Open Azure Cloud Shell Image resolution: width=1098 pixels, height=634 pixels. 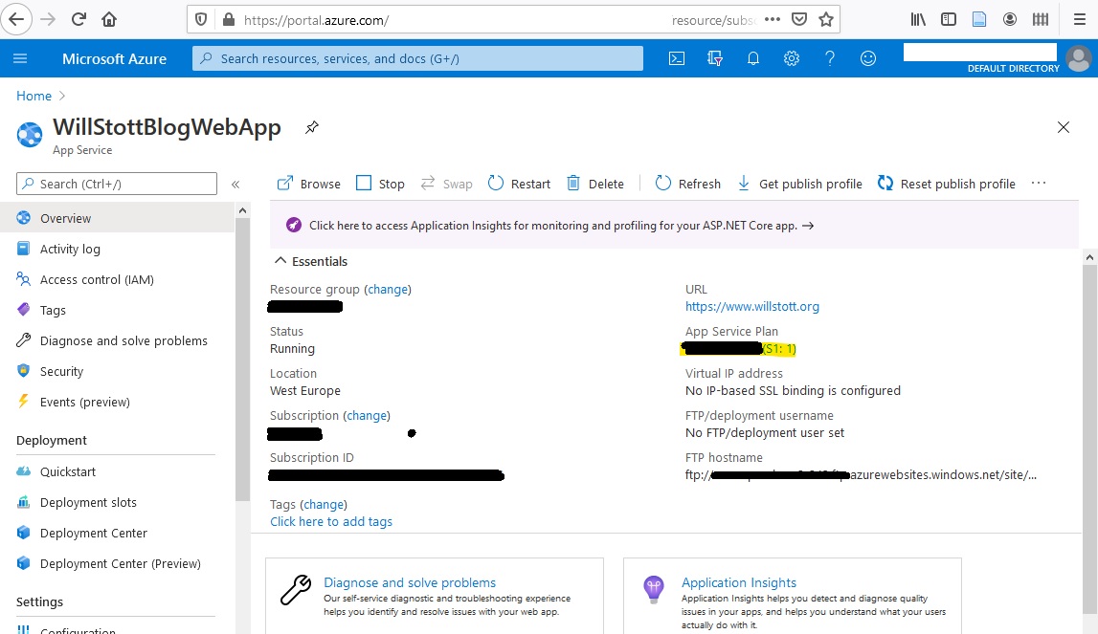[677, 58]
